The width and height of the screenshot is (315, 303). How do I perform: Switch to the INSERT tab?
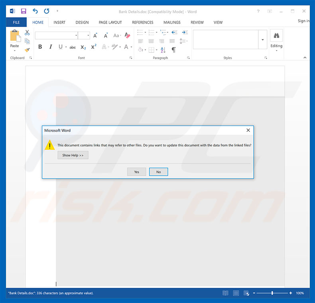[x=59, y=22]
